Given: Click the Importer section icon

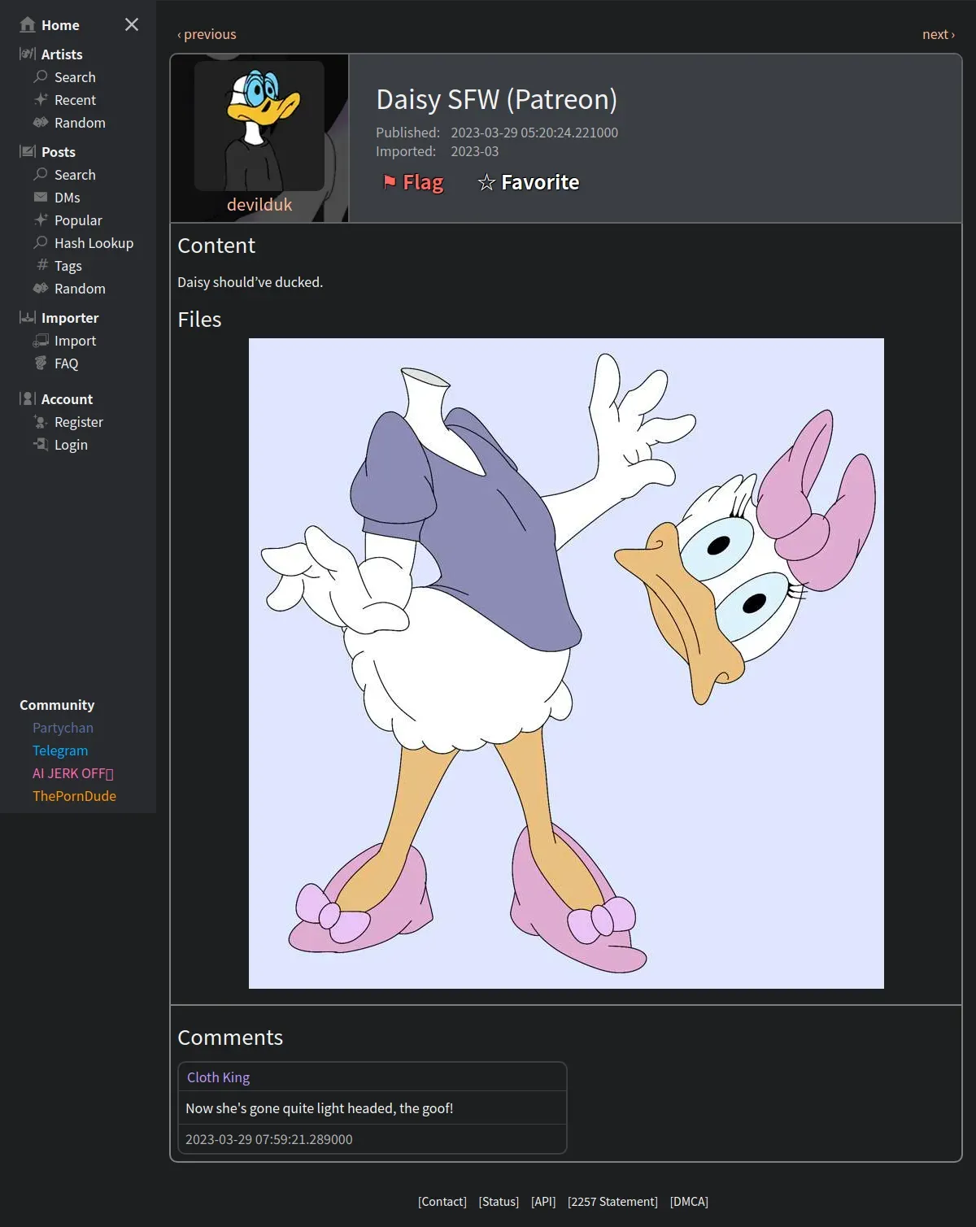Looking at the screenshot, I should [x=28, y=317].
